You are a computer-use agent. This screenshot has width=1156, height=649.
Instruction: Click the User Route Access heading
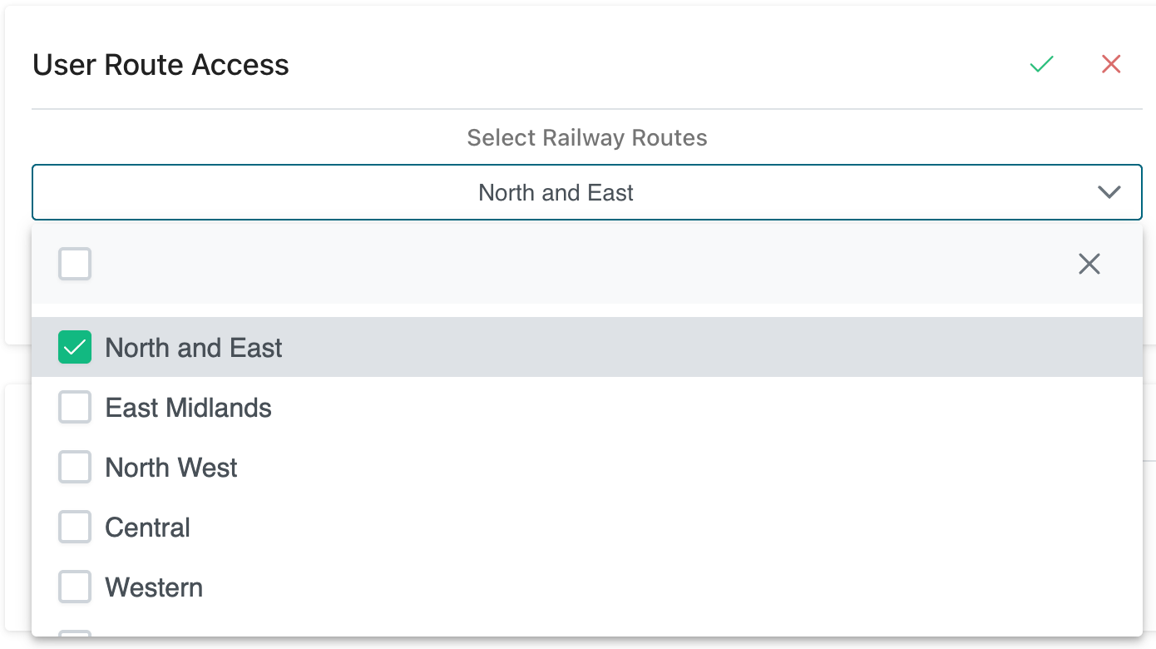pos(161,65)
